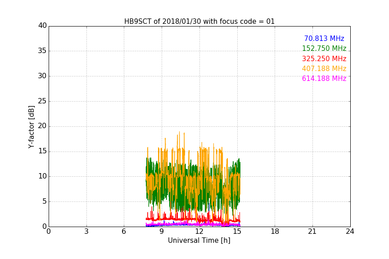The height and width of the screenshot is (259, 389).
Task: Click the y-axis tick value '40'
Action: point(42,26)
